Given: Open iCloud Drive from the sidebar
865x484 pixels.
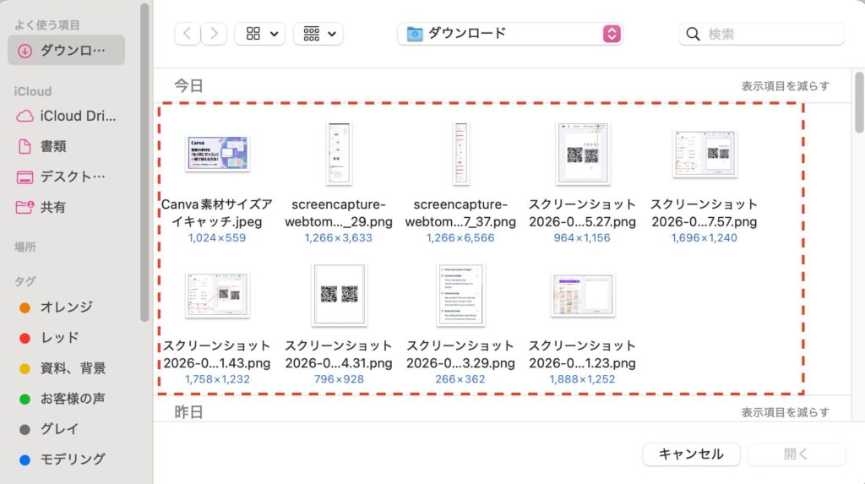Looking at the screenshot, I should (66, 116).
